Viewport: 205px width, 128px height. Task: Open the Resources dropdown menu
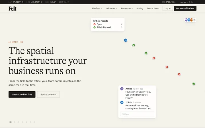[x=127, y=9]
